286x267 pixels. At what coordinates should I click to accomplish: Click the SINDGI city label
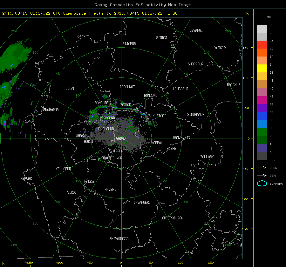162,38
